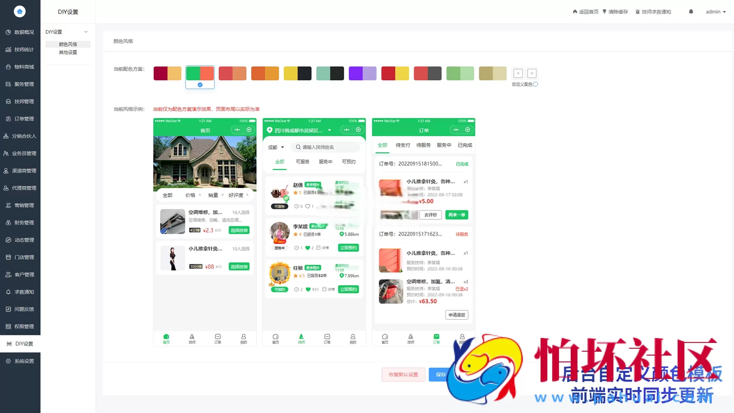
Task: Pick the dark red and gold swatch
Action: 167,73
